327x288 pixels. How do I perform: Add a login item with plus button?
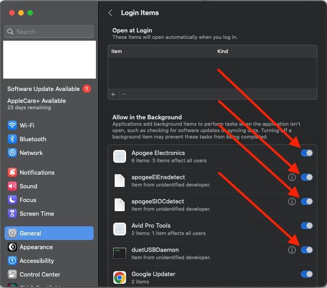[x=113, y=94]
